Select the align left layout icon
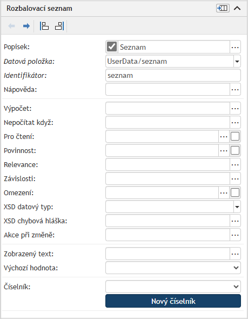 tap(44, 26)
